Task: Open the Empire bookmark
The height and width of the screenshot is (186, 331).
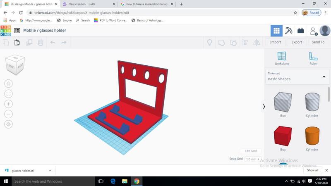Action: (65, 20)
